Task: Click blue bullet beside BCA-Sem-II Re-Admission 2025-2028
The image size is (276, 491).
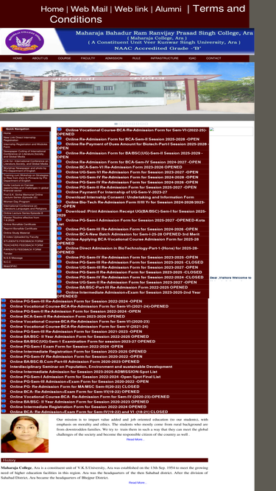Action: pyautogui.click(x=59, y=138)
